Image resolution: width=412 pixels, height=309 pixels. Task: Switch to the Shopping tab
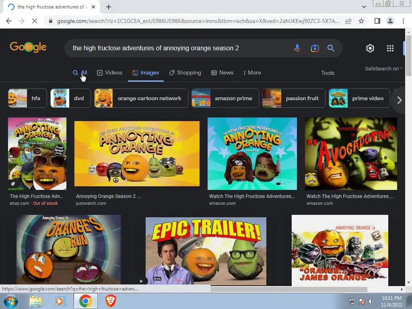tap(185, 73)
